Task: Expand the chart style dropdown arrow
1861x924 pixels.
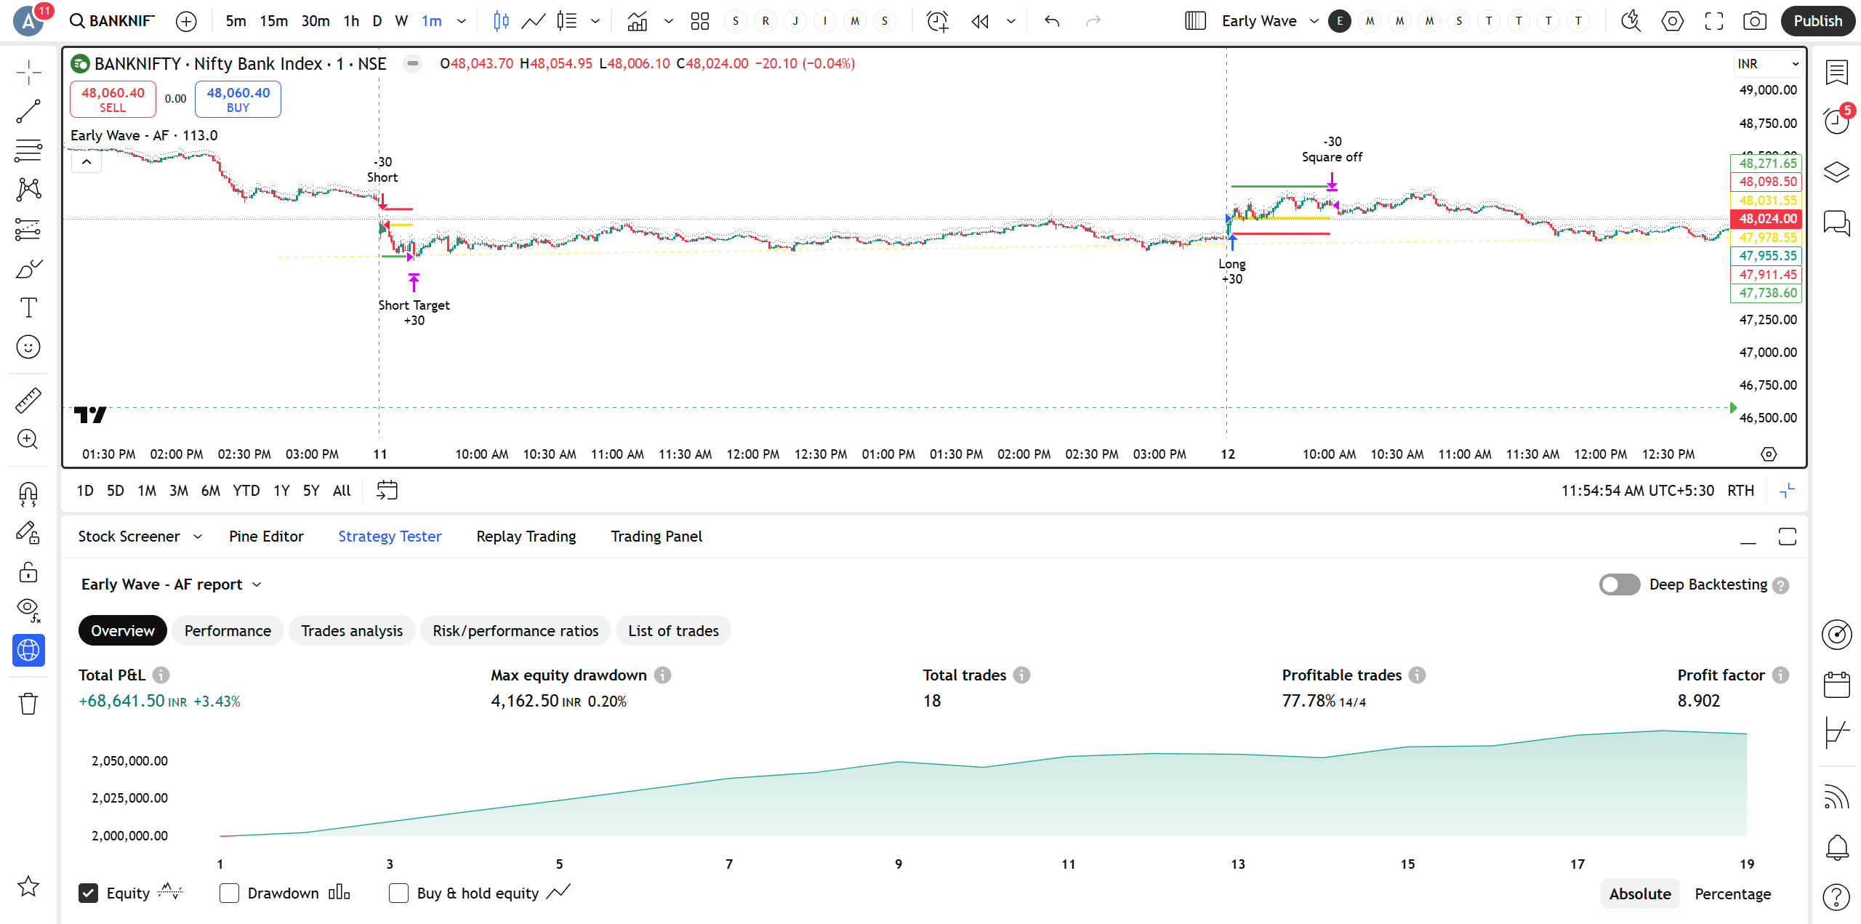Action: tap(595, 21)
